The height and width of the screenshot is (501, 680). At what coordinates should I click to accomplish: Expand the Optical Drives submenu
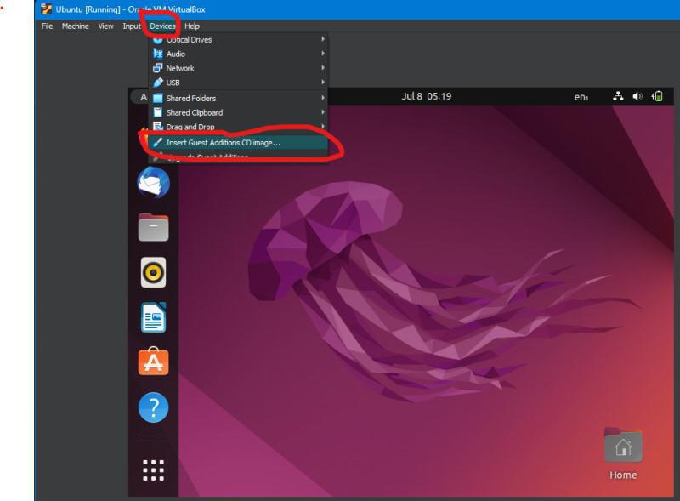(x=239, y=39)
